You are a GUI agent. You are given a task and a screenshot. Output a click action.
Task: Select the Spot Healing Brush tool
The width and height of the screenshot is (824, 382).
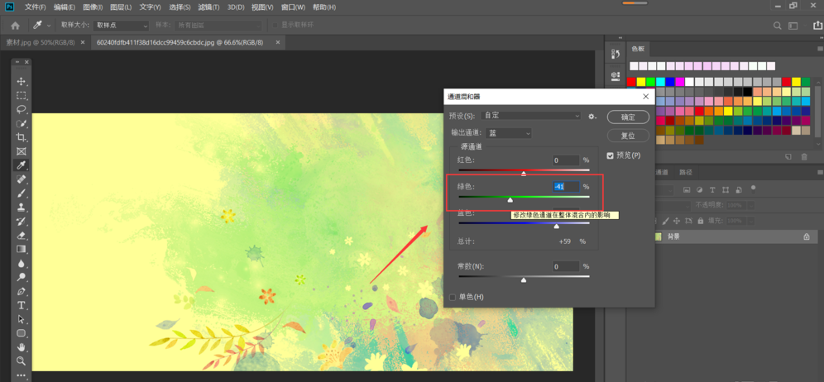22,179
